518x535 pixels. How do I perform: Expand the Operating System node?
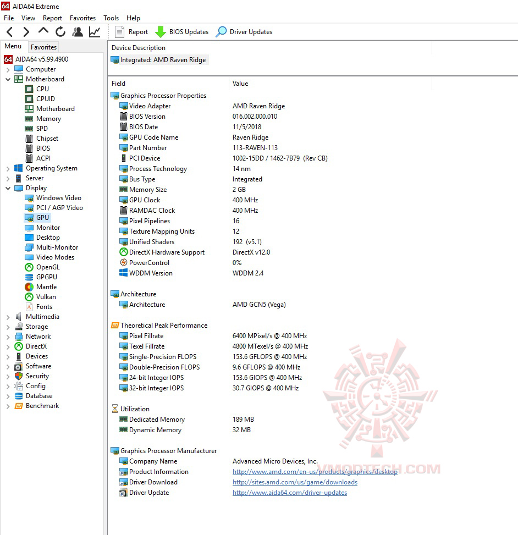8,169
